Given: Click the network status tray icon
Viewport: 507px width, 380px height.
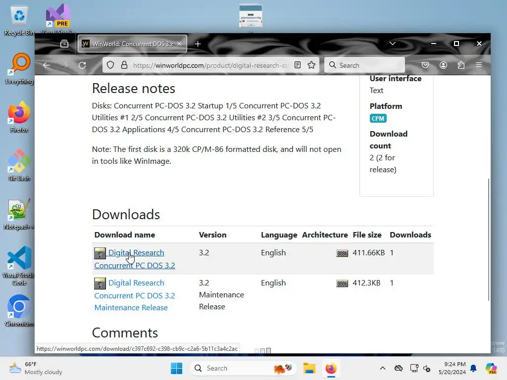Looking at the screenshot, I should click(414, 368).
